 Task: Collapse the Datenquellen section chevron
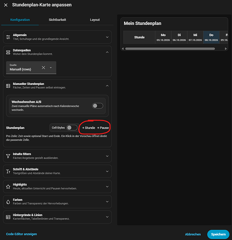107,52
